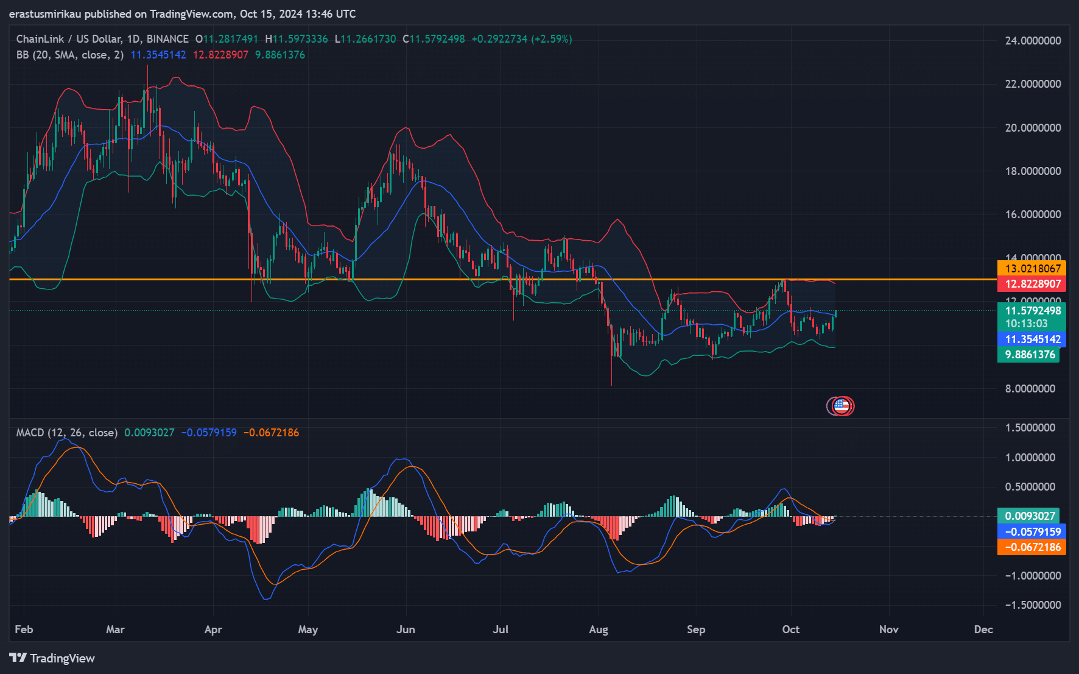Click the May label on the time axis
This screenshot has width=1079, height=674.
click(x=308, y=630)
